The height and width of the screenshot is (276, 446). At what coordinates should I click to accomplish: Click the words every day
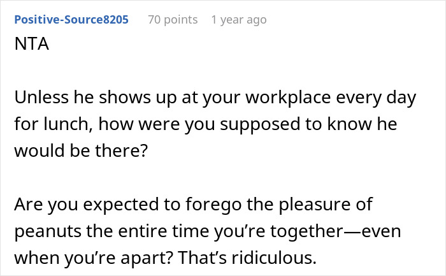(376, 98)
